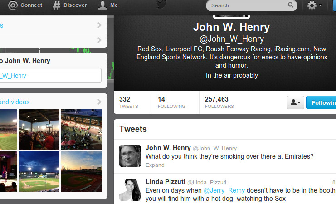Click the Emirates tweet text
Viewport: 336px width, 204px height.
point(229,156)
